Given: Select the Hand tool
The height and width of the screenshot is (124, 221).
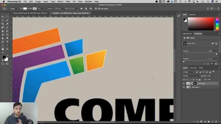Looking at the screenshot, I should coord(2,49).
